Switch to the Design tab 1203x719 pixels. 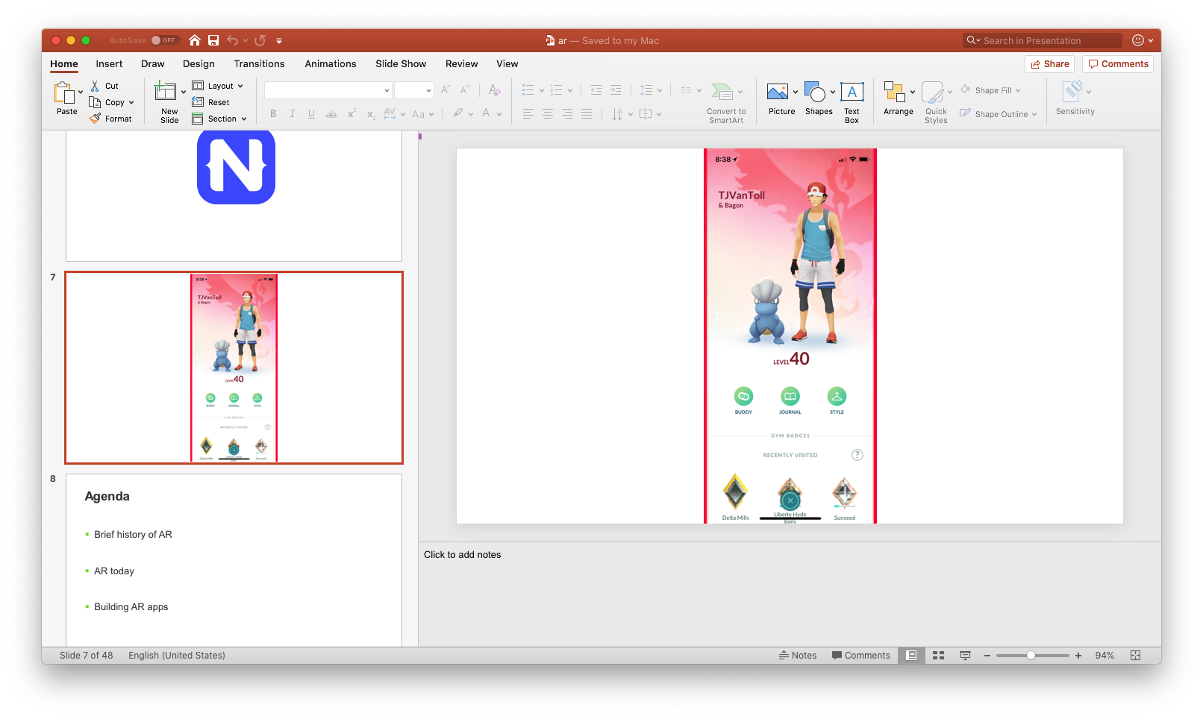(x=199, y=63)
